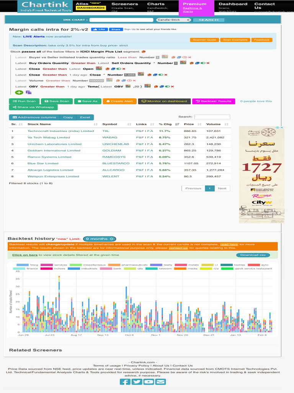294x393 pixels.
Task: Open Chartink Facebook page icon in footer
Action: click(125, 382)
